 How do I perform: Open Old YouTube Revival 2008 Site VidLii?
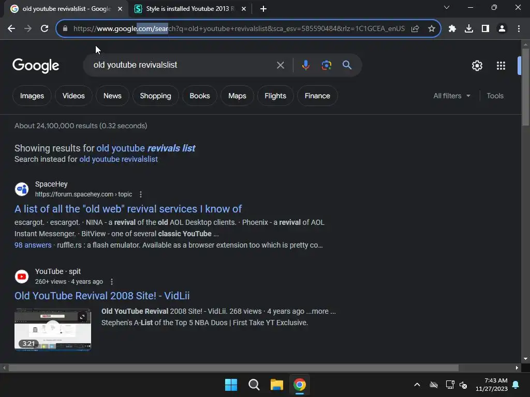(102, 296)
